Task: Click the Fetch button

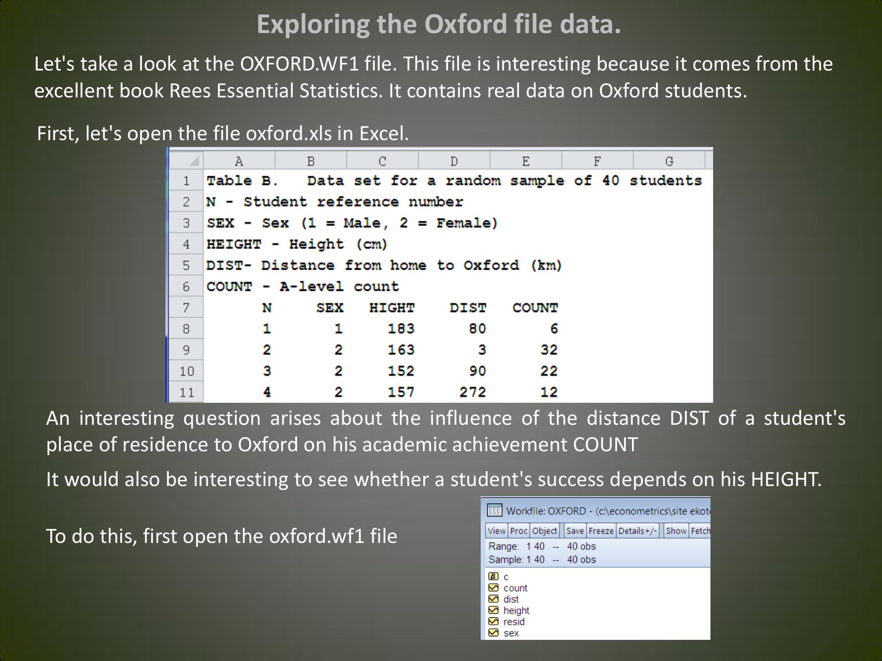Action: [700, 531]
